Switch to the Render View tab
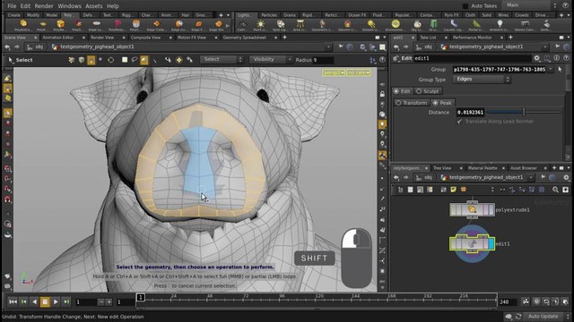The image size is (574, 322). (102, 38)
